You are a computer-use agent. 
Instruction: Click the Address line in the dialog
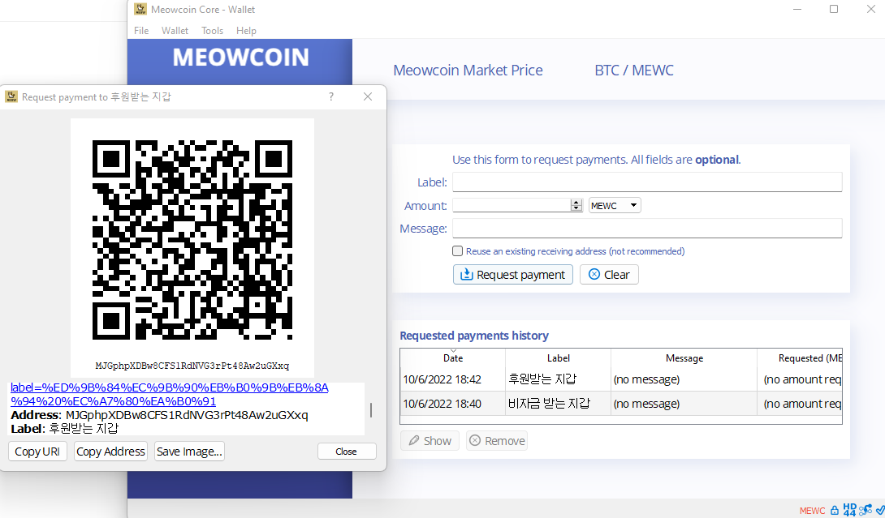pos(159,415)
